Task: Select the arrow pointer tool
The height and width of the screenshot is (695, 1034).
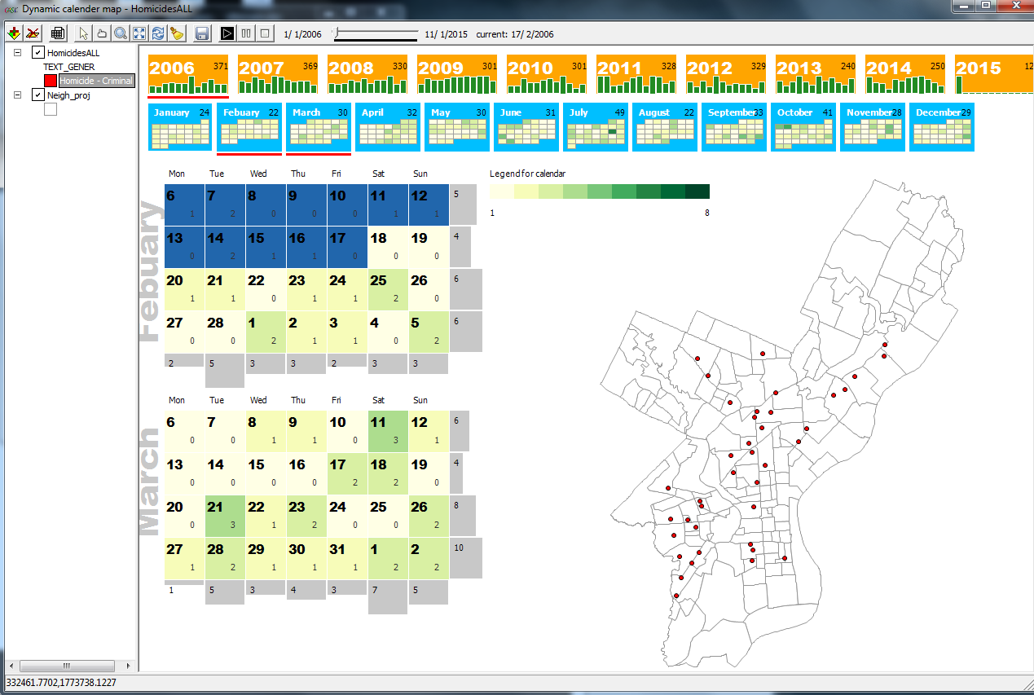Action: [x=83, y=33]
